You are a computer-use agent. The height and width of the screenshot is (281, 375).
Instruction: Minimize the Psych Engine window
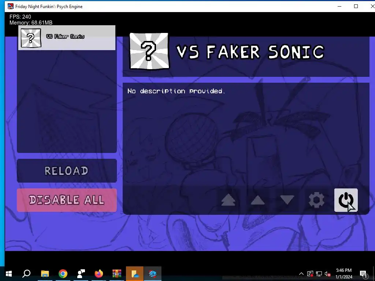pos(339,6)
